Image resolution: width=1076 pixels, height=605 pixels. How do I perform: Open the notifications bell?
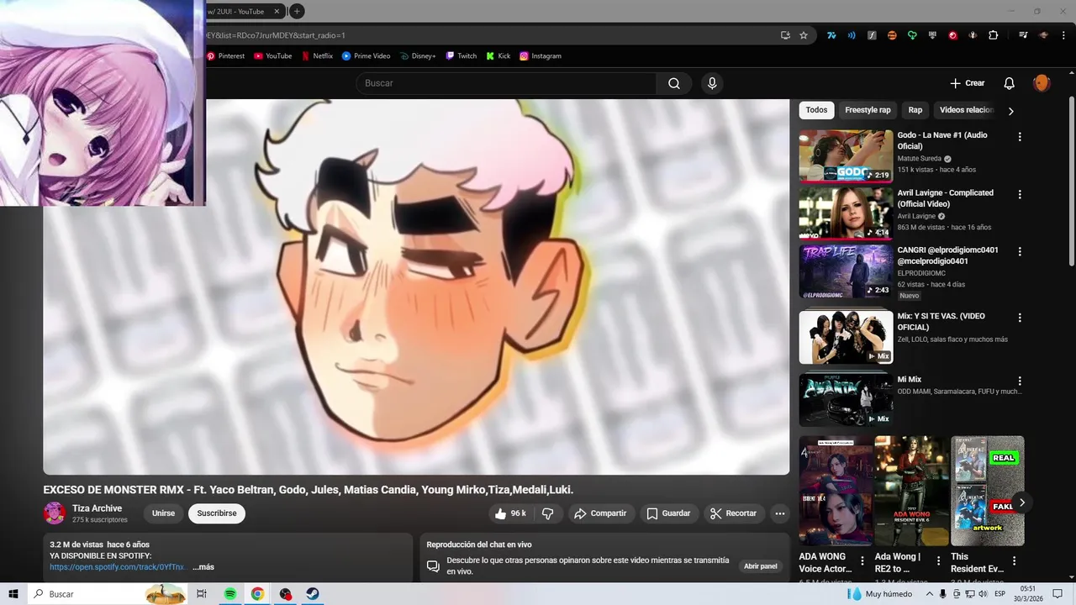coord(1010,83)
